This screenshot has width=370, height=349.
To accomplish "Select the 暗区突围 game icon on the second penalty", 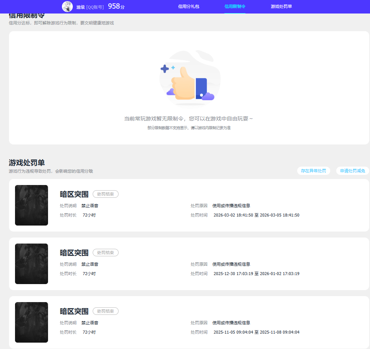I will pyautogui.click(x=32, y=264).
